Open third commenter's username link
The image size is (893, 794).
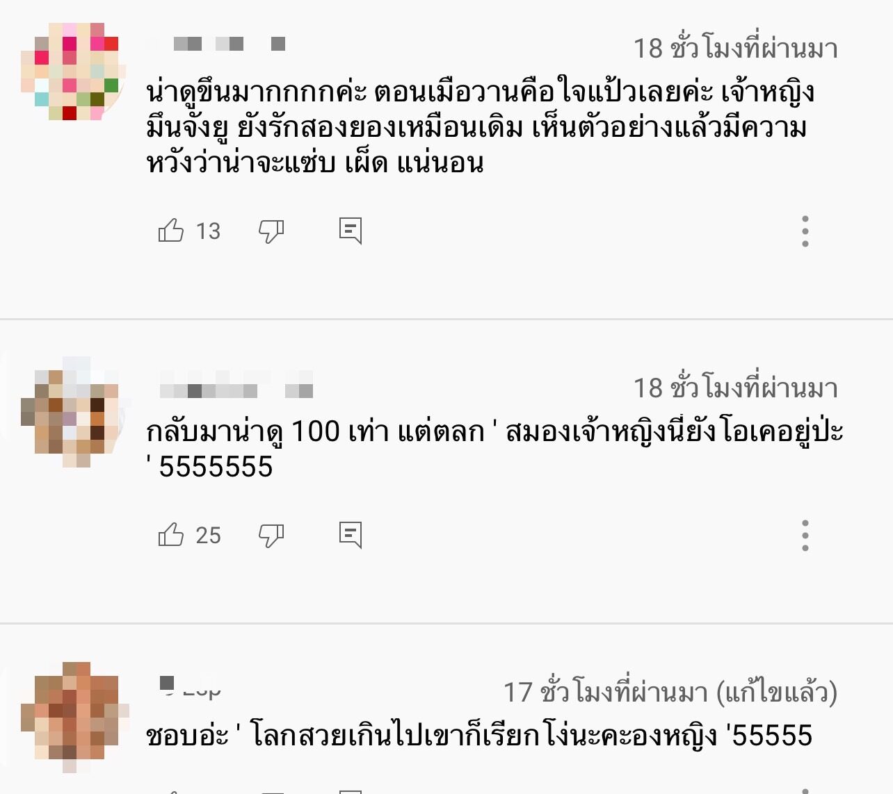click(191, 688)
